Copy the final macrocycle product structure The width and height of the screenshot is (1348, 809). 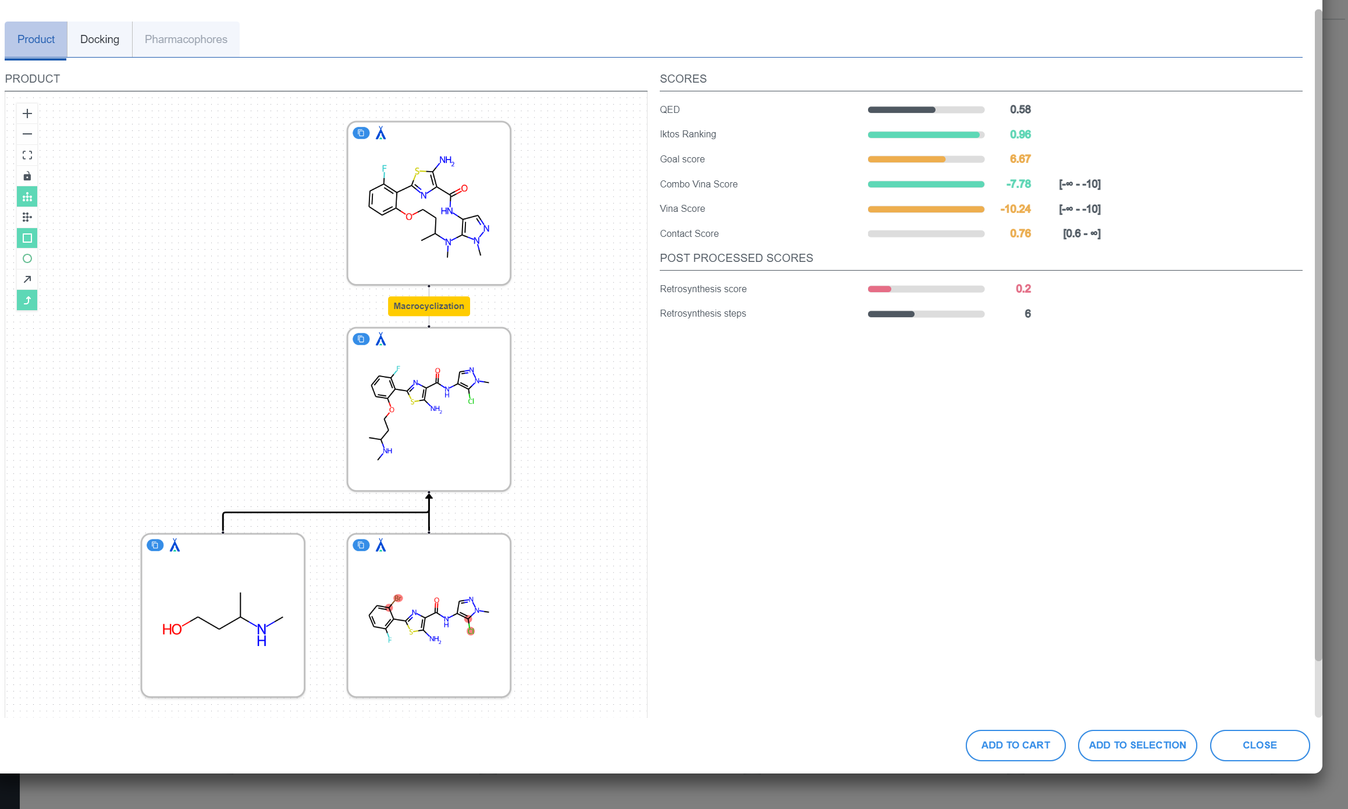[361, 133]
